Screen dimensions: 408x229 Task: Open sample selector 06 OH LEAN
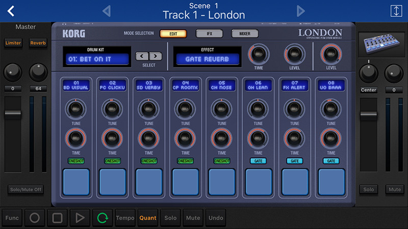pyautogui.click(x=258, y=85)
